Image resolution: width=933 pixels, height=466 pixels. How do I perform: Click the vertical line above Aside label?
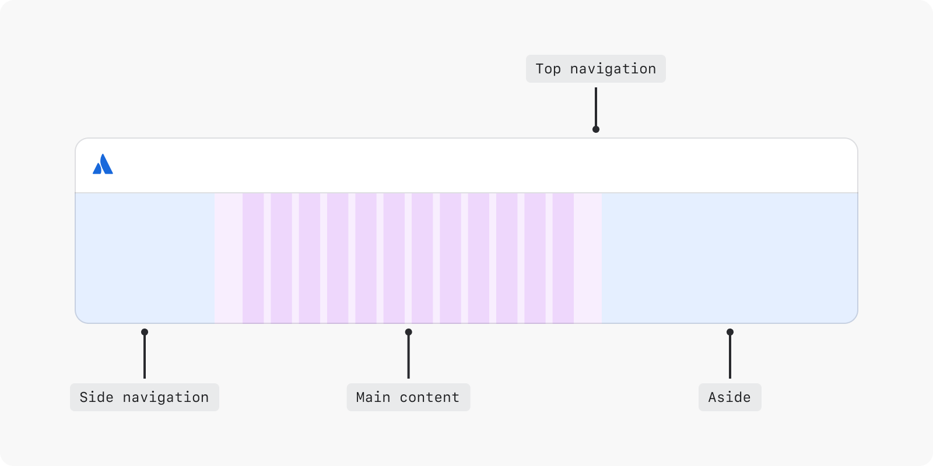point(729,356)
